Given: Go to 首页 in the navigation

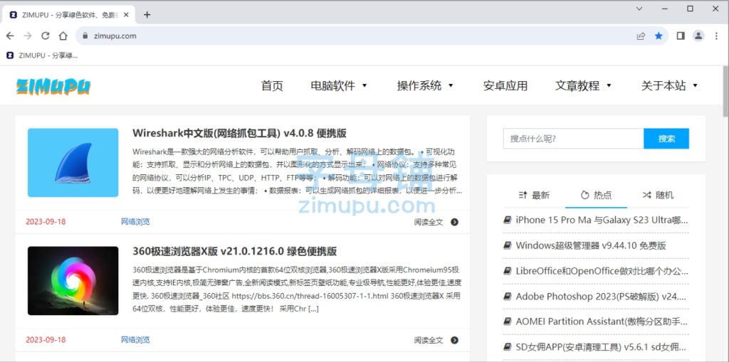Looking at the screenshot, I should tap(272, 85).
